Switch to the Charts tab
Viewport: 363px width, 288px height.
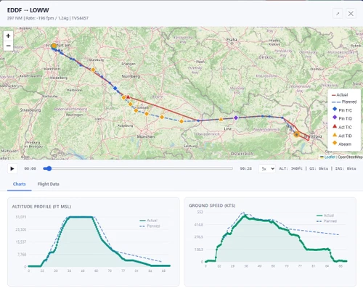[x=20, y=184]
